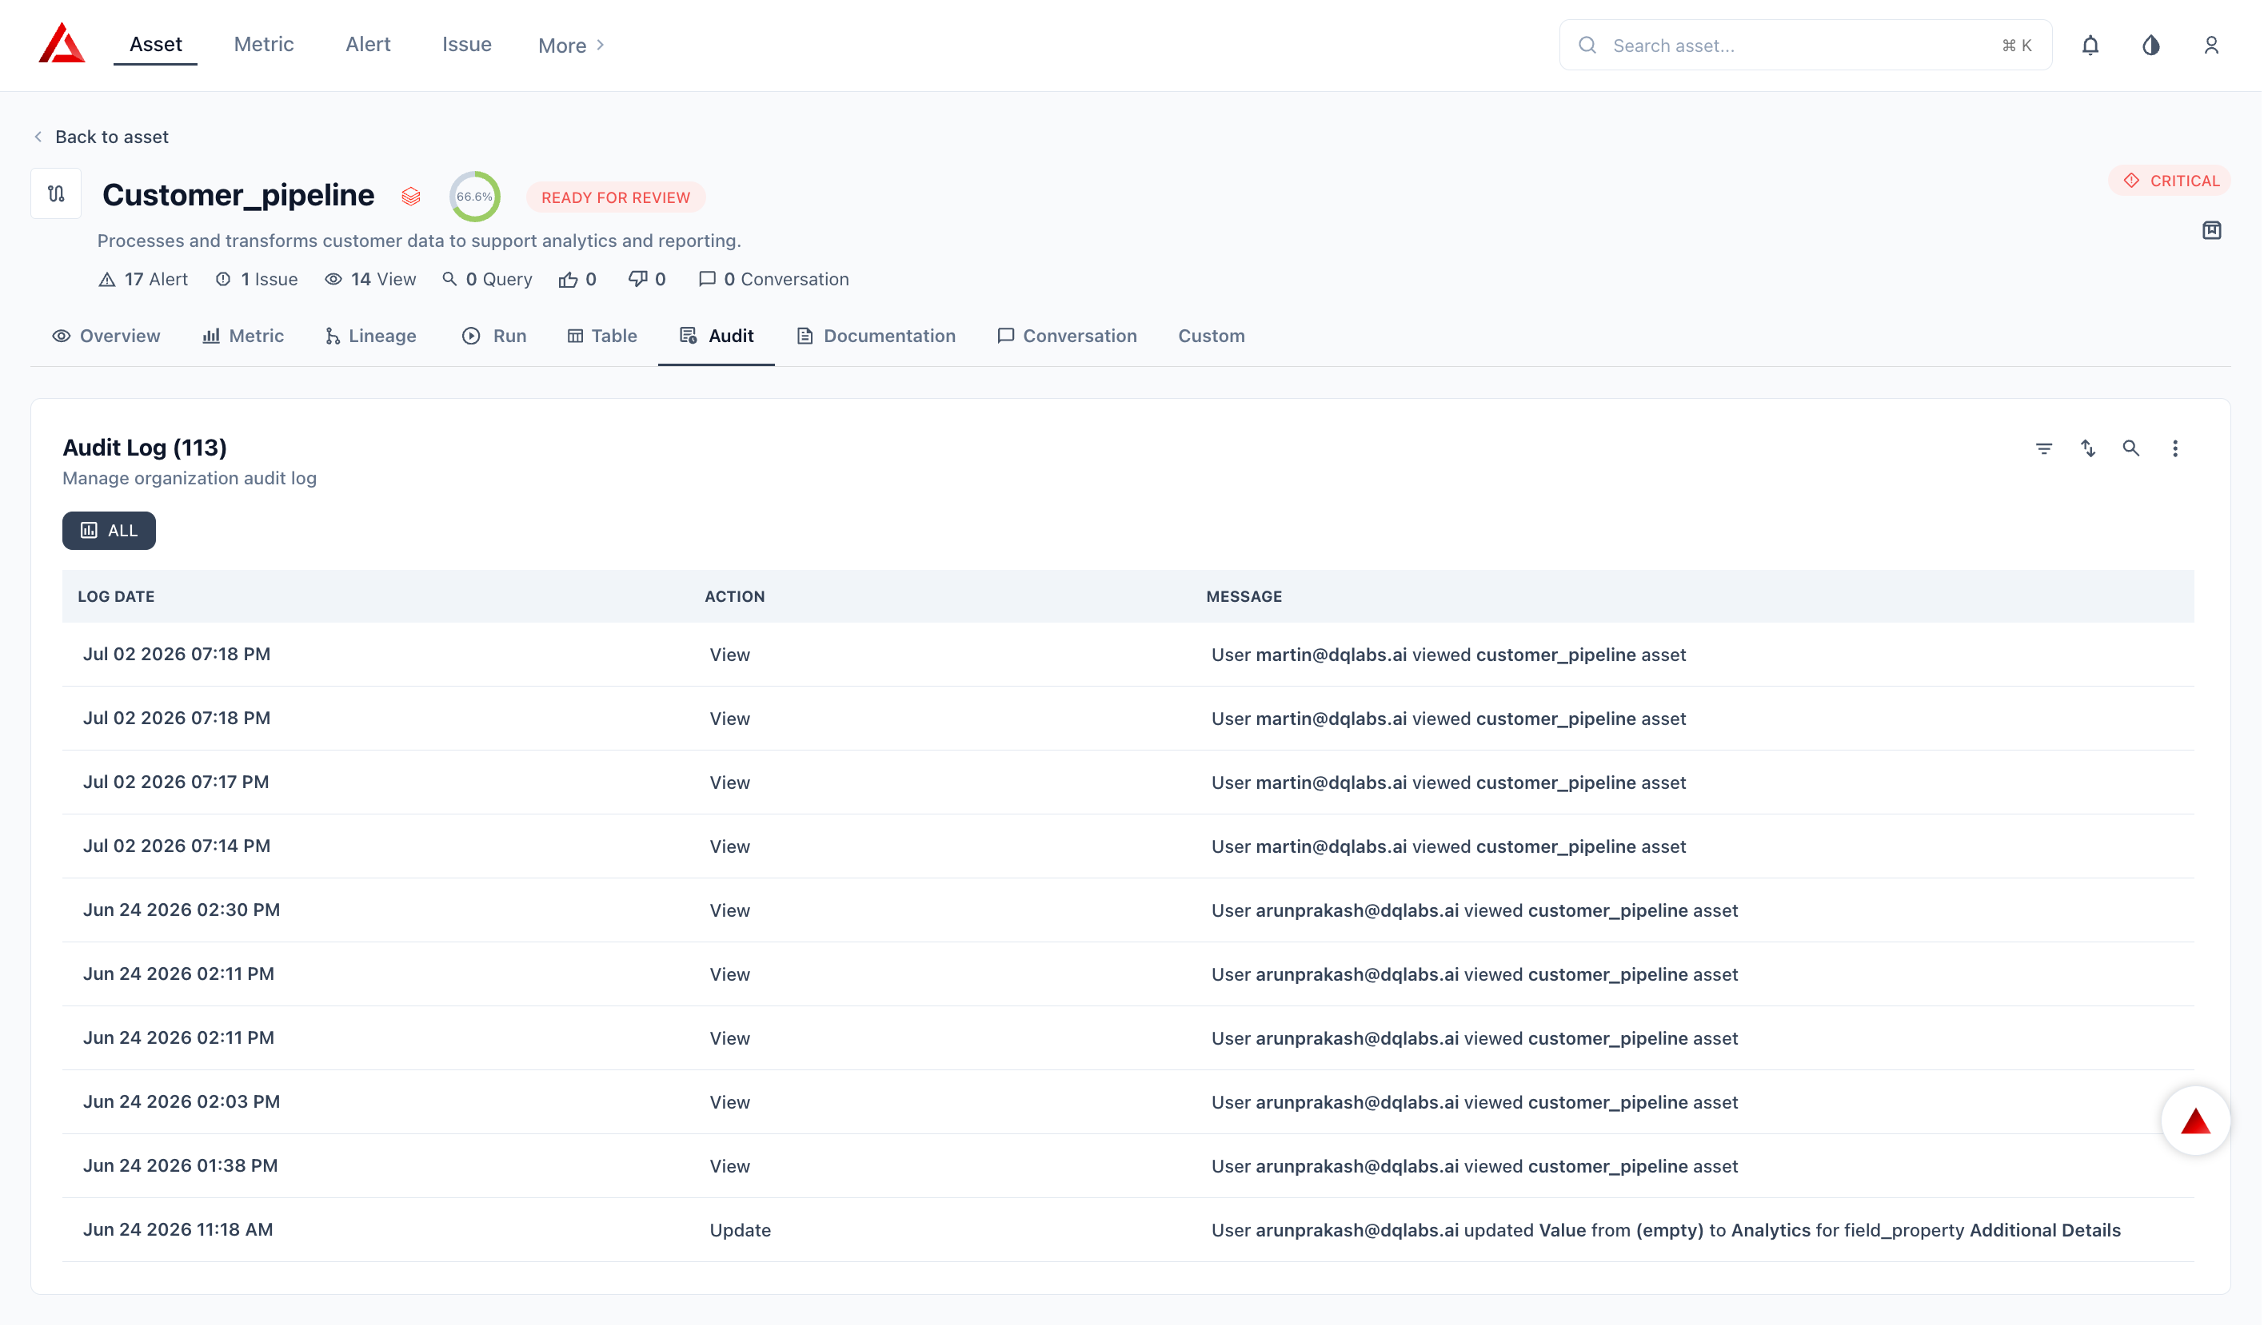The height and width of the screenshot is (1326, 2264).
Task: Open the notifications bell
Action: point(2092,45)
